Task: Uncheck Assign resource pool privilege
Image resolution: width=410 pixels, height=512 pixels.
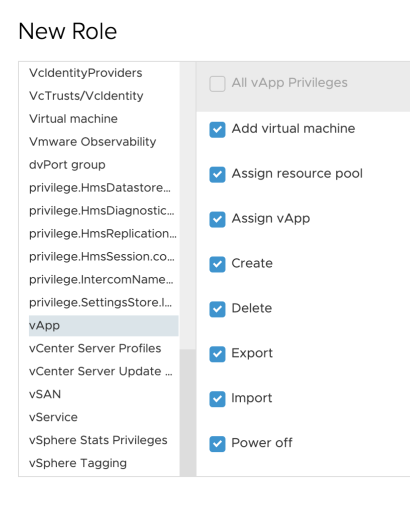Action: point(217,174)
